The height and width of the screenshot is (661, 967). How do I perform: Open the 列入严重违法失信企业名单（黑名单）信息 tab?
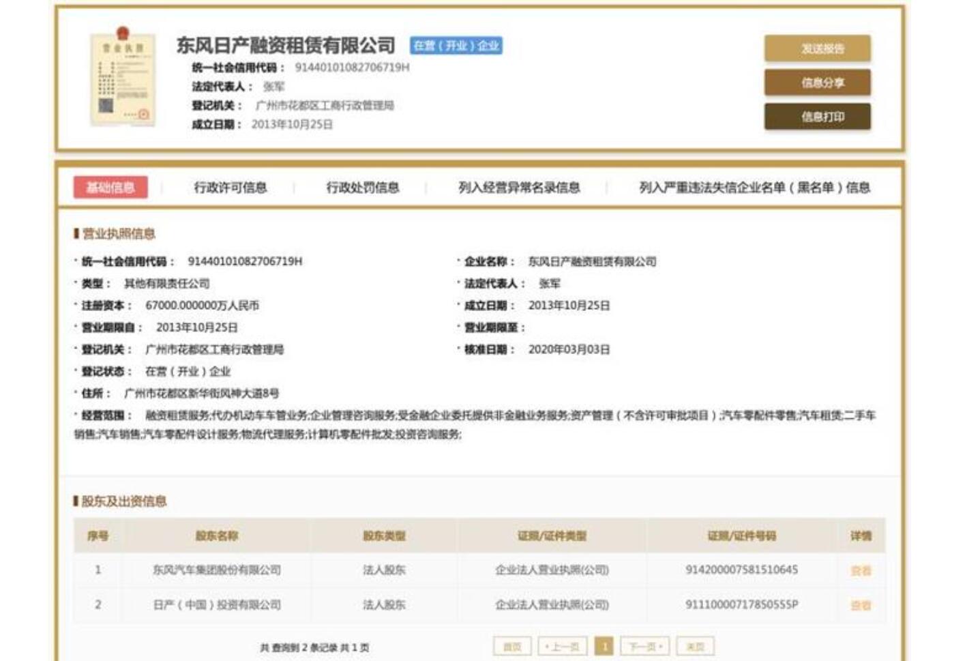(754, 188)
